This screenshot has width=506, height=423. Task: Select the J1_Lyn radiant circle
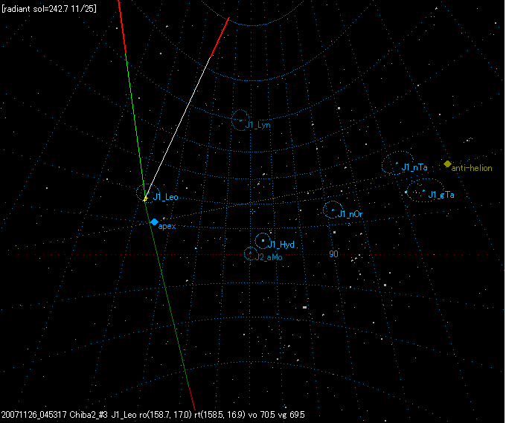(x=240, y=120)
